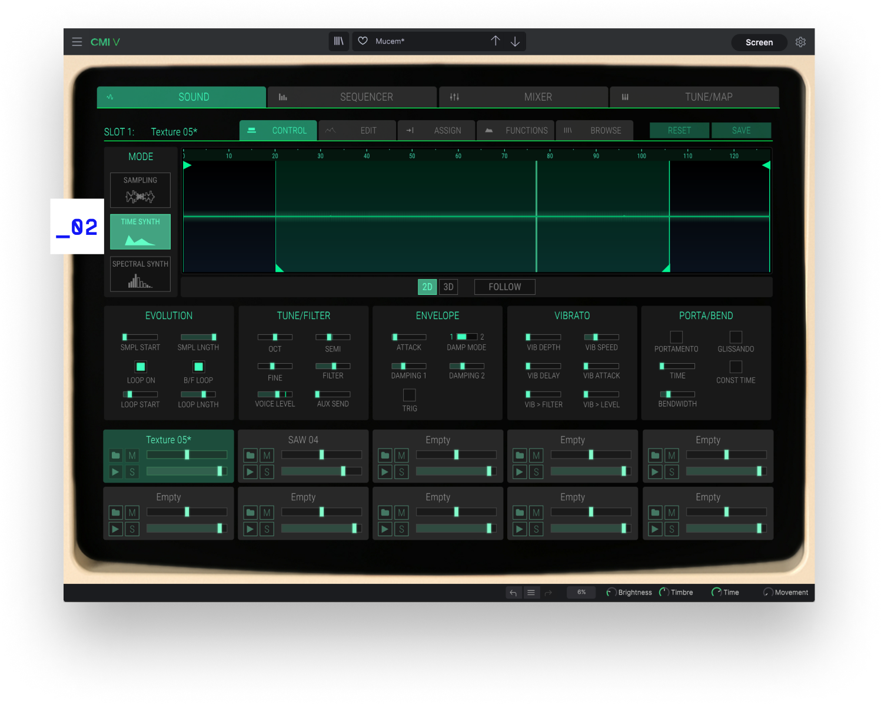Solo the Texture 05 slot

click(132, 471)
